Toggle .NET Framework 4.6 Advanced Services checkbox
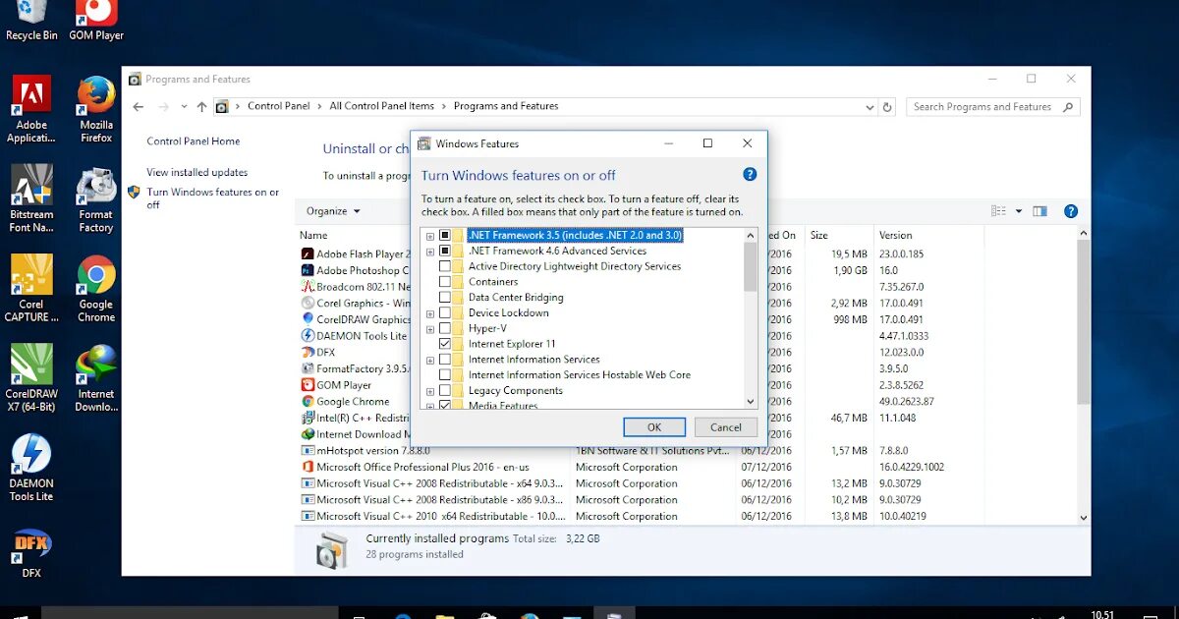The image size is (1179, 619). [x=445, y=251]
